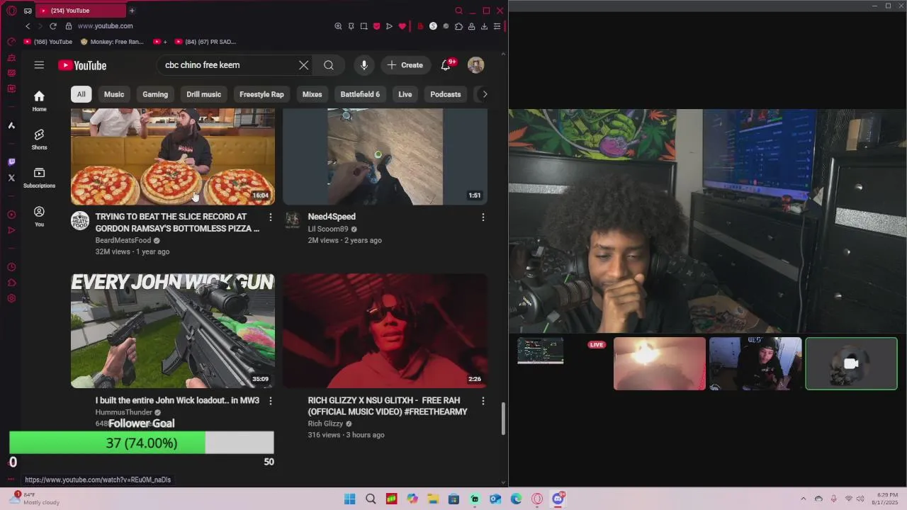The width and height of the screenshot is (907, 510).
Task: Open a new browser tab with plus
Action: point(132,11)
